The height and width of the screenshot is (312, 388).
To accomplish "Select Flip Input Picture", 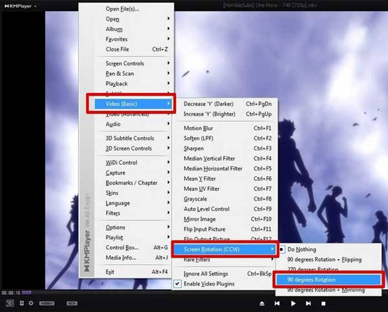I will (224, 229).
